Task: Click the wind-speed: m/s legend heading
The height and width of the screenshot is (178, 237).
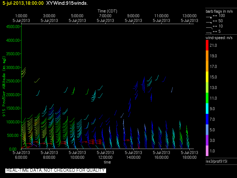Action: pyautogui.click(x=219, y=38)
